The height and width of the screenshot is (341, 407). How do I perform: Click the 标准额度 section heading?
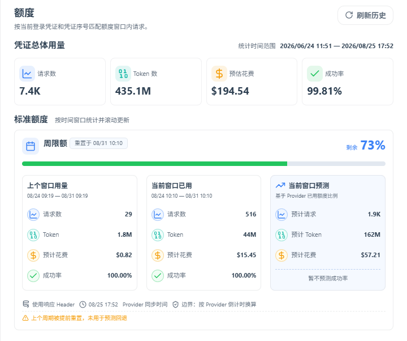31,120
